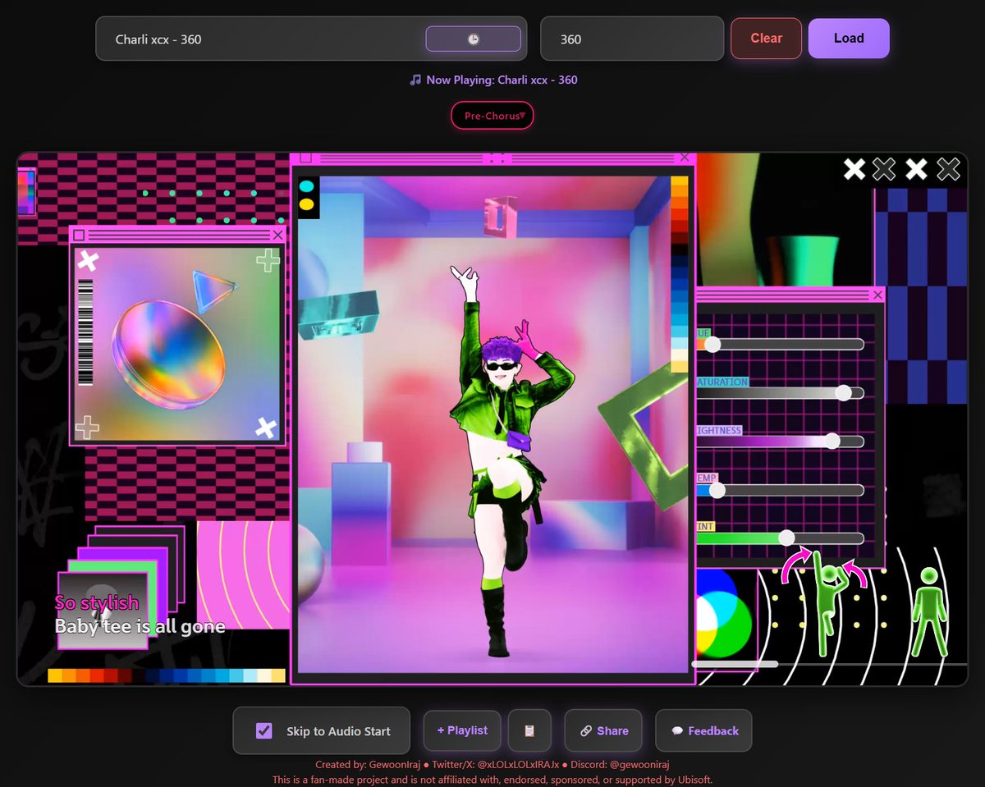Click the yellow dot indicator above the dancer video
The image size is (985, 787).
click(306, 204)
